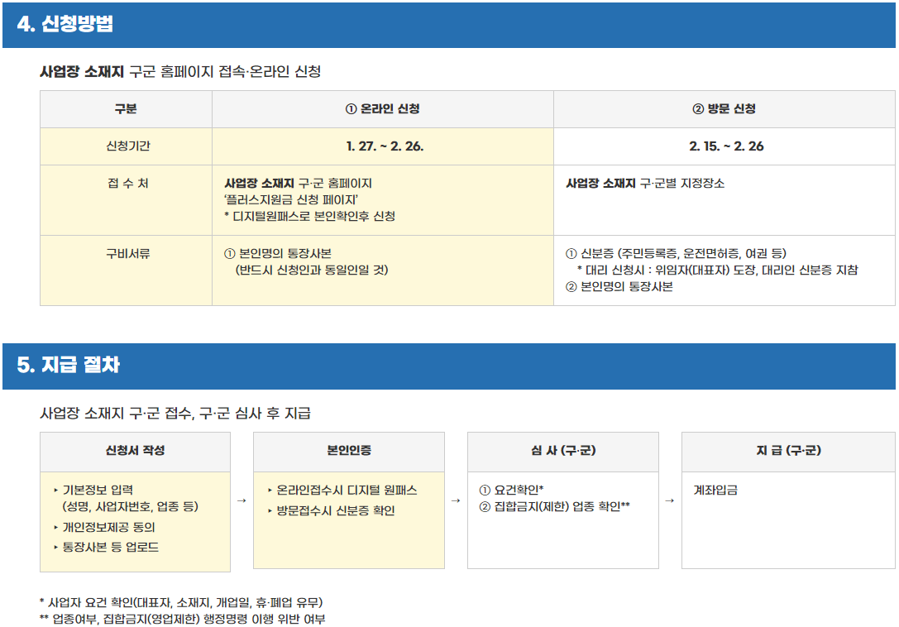Select the '심 사 (구·군)' step header
899x627 pixels.
[x=563, y=451]
